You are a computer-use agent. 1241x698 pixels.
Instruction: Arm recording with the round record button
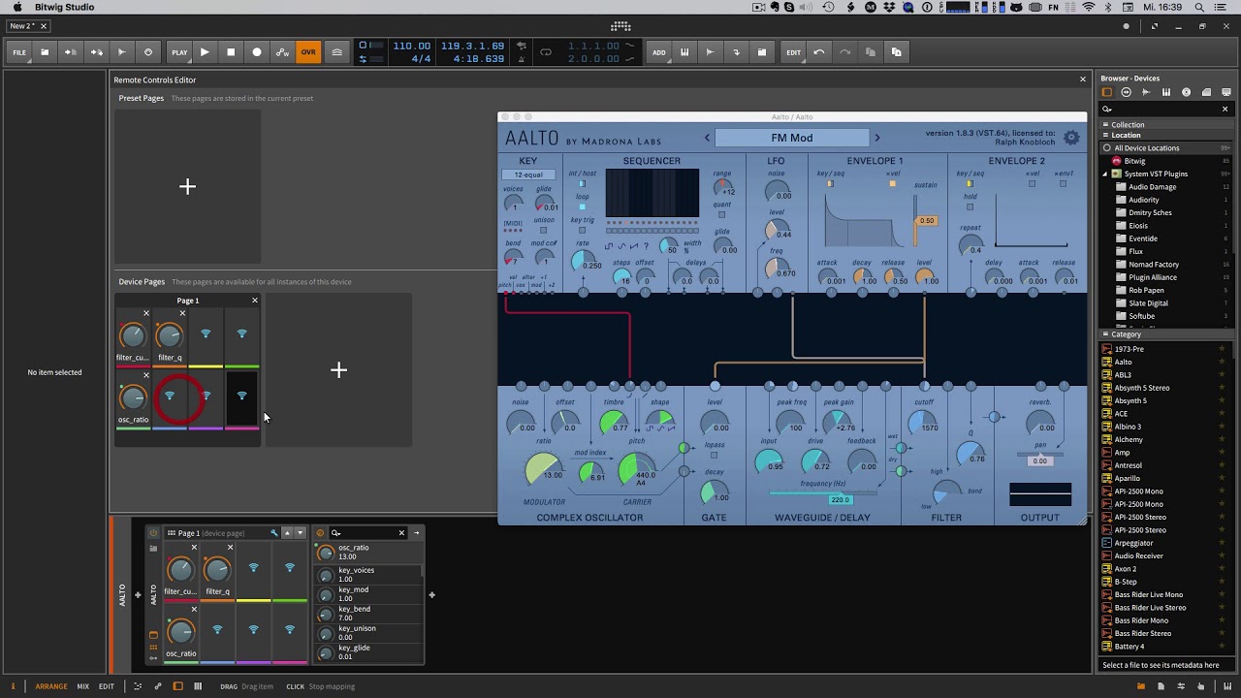click(x=257, y=52)
